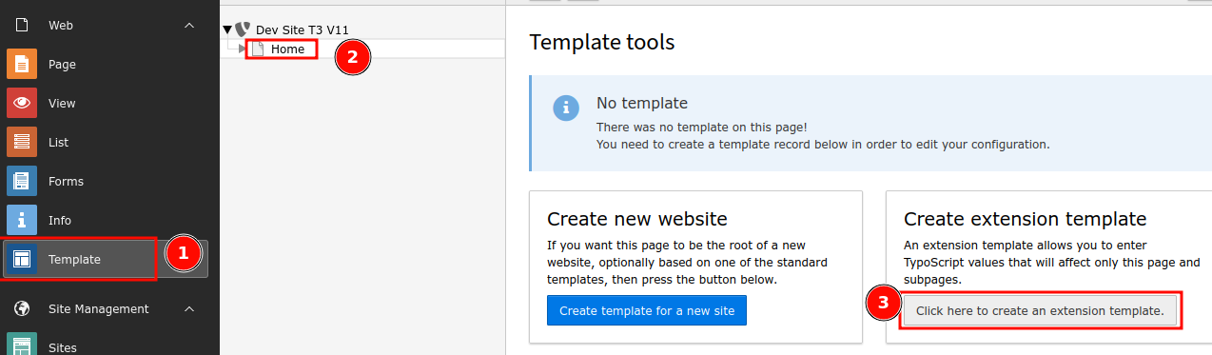1212x355 pixels.
Task: Open the Forms module label
Action: click(x=66, y=181)
